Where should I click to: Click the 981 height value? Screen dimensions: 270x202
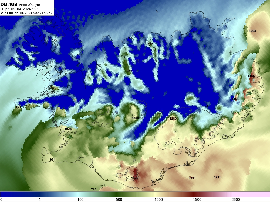pos(53,159)
